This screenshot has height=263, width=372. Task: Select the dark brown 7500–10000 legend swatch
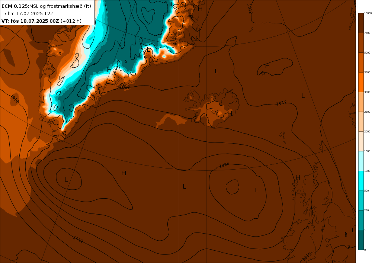point(361,23)
